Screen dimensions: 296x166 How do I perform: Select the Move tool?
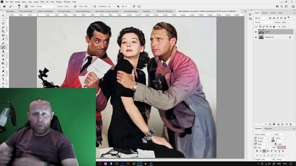(x=3, y=15)
